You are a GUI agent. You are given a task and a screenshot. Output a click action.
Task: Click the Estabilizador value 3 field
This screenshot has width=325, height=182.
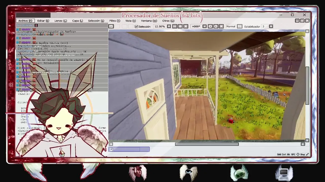265,26
